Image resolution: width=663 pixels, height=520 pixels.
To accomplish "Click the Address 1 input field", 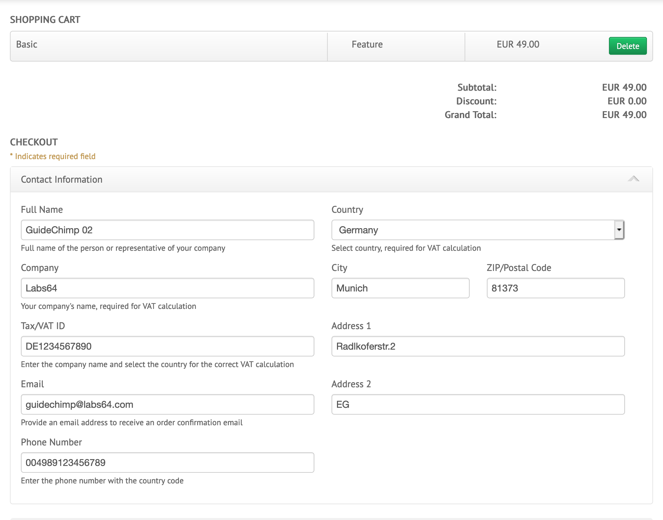I will pyautogui.click(x=478, y=346).
